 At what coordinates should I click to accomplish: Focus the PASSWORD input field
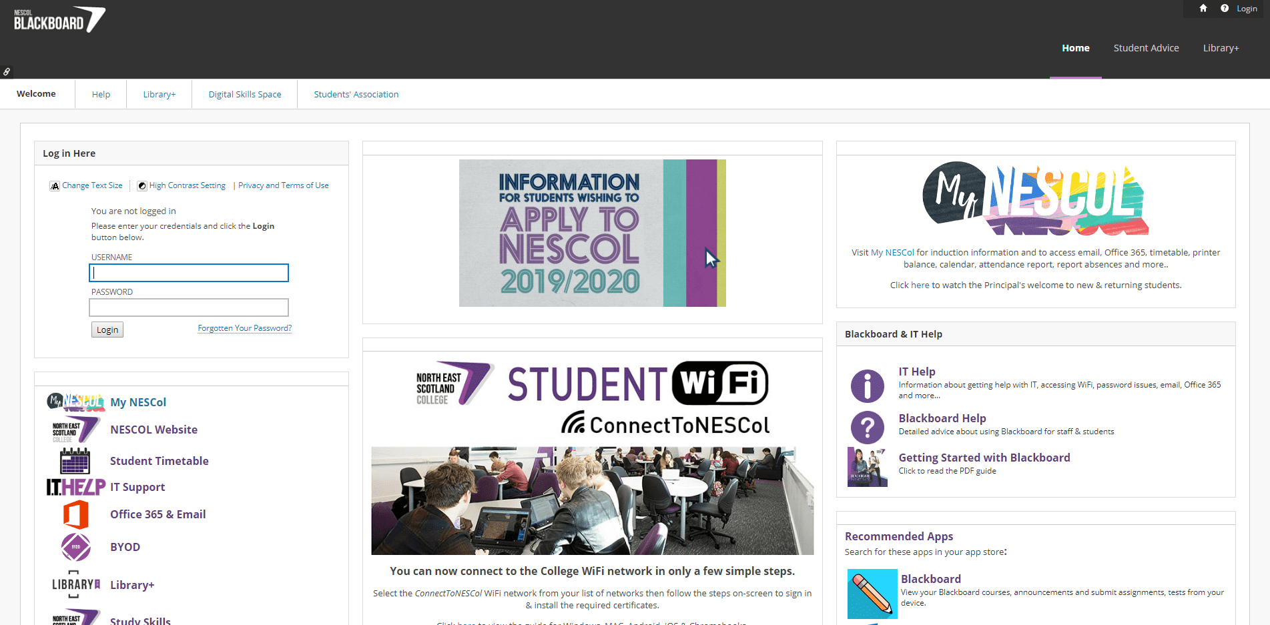pyautogui.click(x=189, y=307)
